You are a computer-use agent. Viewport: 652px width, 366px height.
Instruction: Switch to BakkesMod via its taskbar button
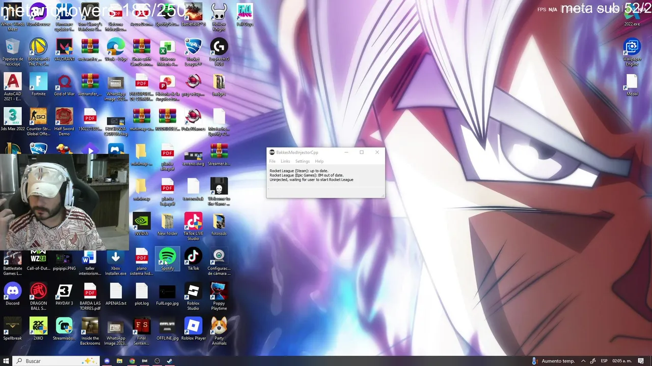tap(145, 361)
